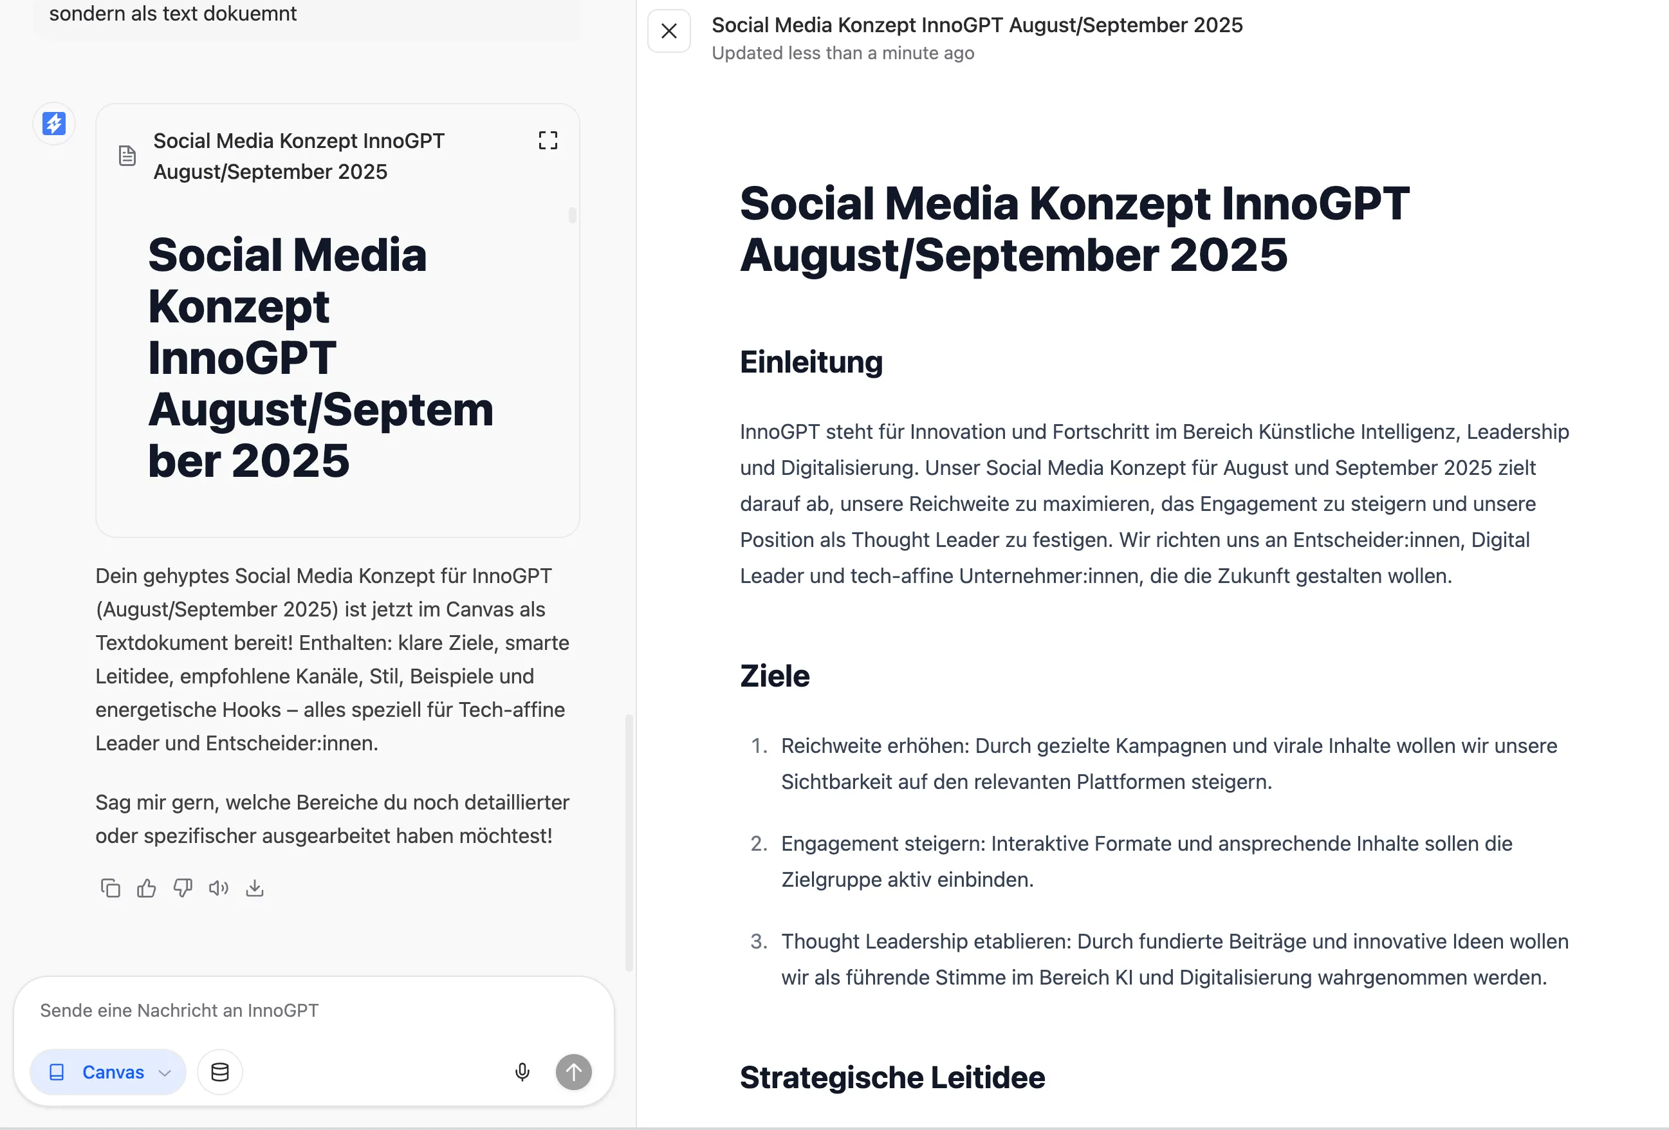Click the chat conversation scrollbar

[629, 844]
